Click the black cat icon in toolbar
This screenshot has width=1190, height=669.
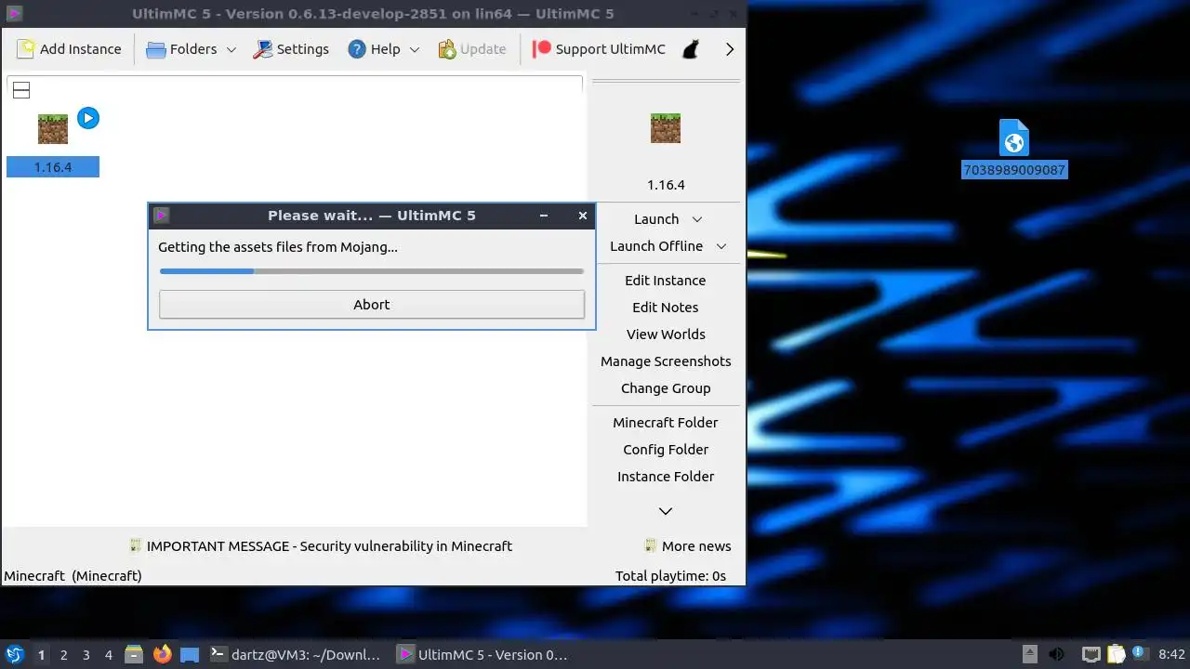pyautogui.click(x=690, y=49)
